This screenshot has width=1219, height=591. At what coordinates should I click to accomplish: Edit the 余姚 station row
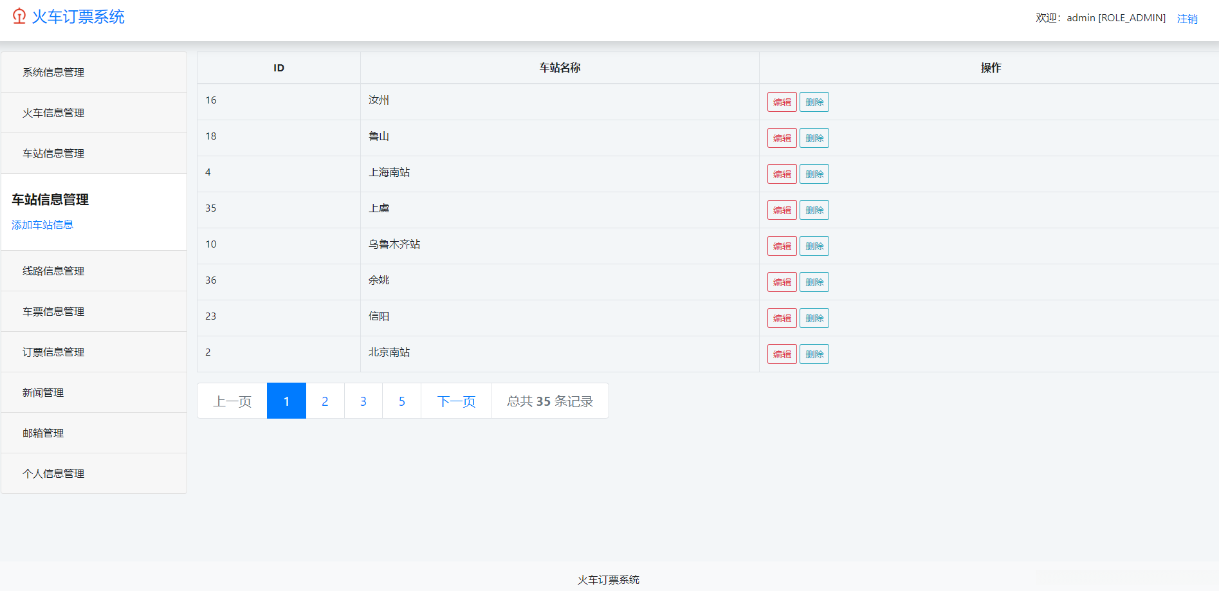[782, 282]
